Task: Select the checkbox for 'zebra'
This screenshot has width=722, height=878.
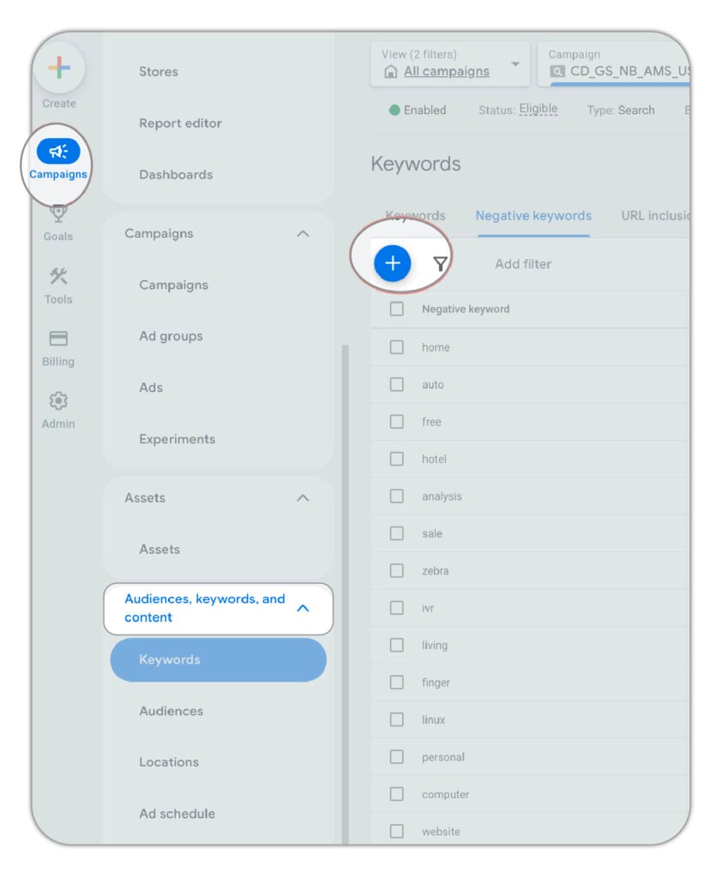Action: [396, 570]
